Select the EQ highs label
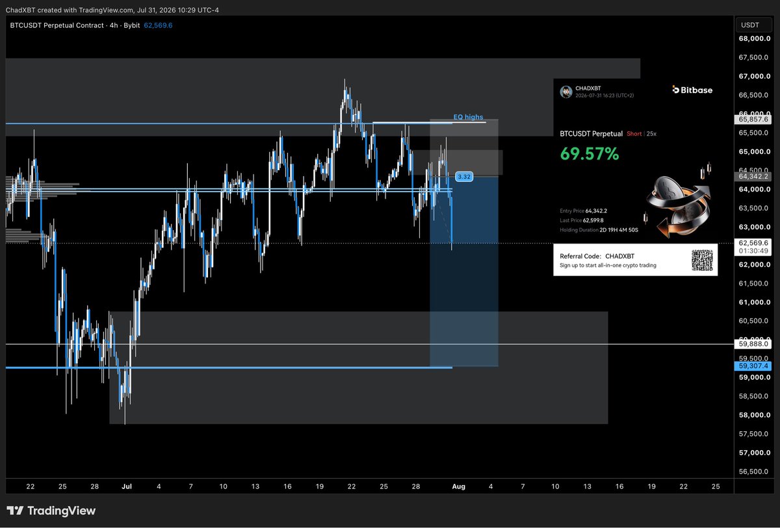The image size is (780, 528). (x=468, y=117)
